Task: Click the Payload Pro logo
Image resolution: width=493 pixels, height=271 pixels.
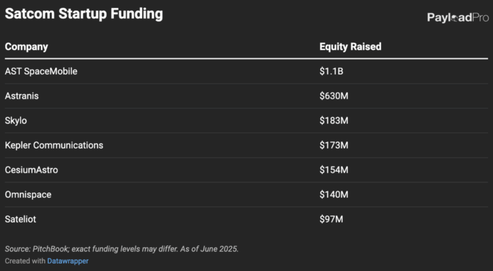Action: [457, 18]
